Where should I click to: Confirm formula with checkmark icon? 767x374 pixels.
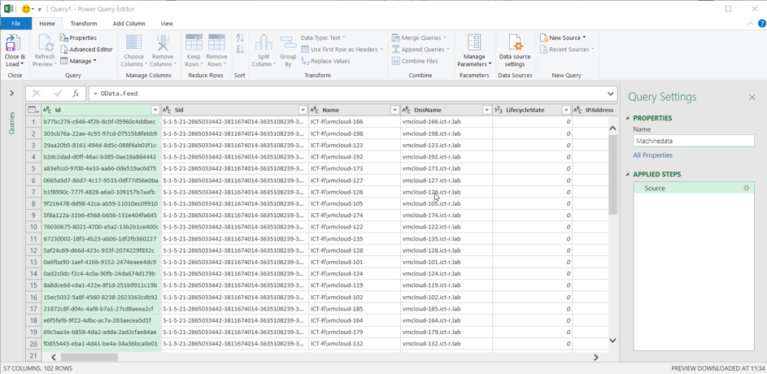coord(59,93)
